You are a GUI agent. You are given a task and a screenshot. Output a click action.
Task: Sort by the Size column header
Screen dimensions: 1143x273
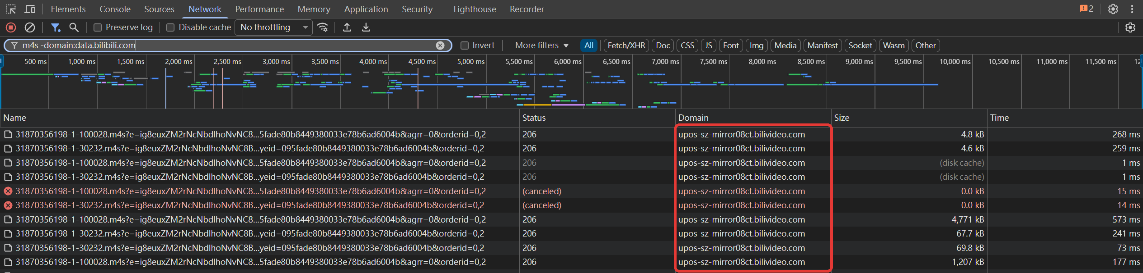[x=909, y=118]
